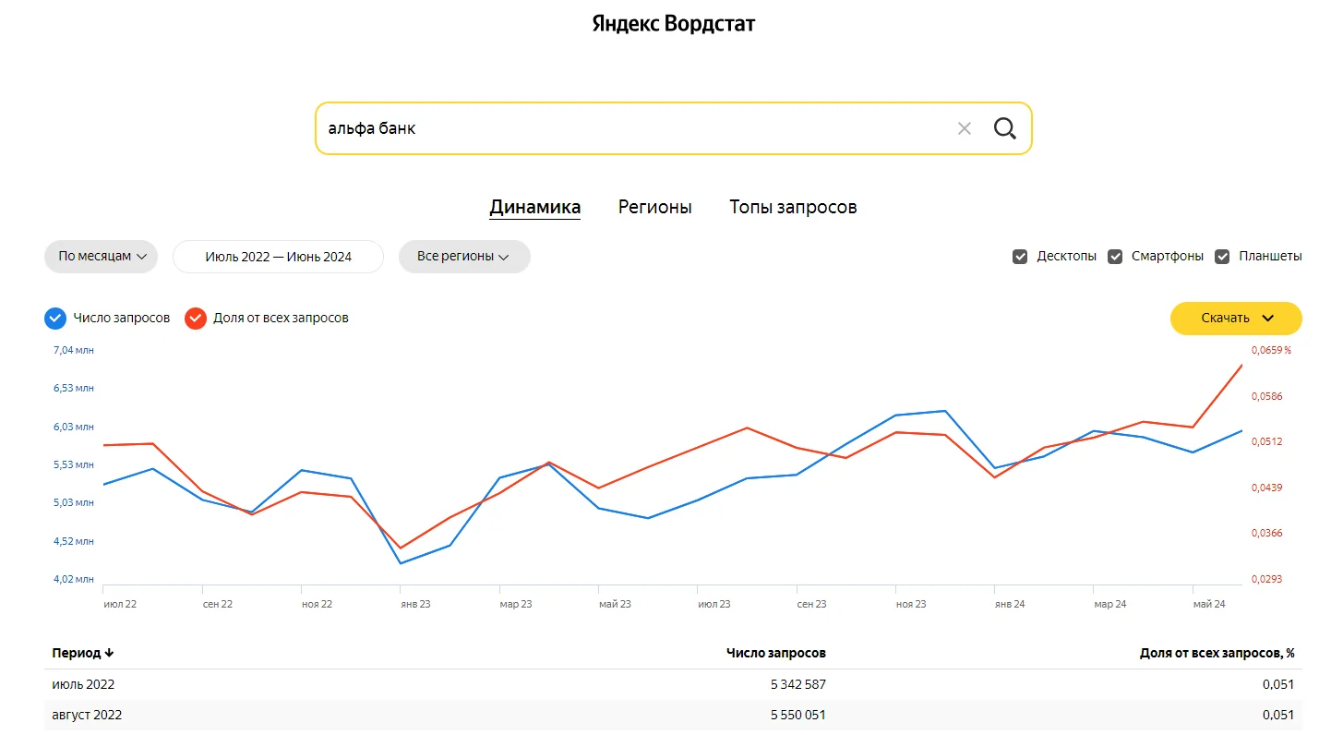Click the 6,03 млн axis value
The image size is (1343, 735).
(73, 427)
